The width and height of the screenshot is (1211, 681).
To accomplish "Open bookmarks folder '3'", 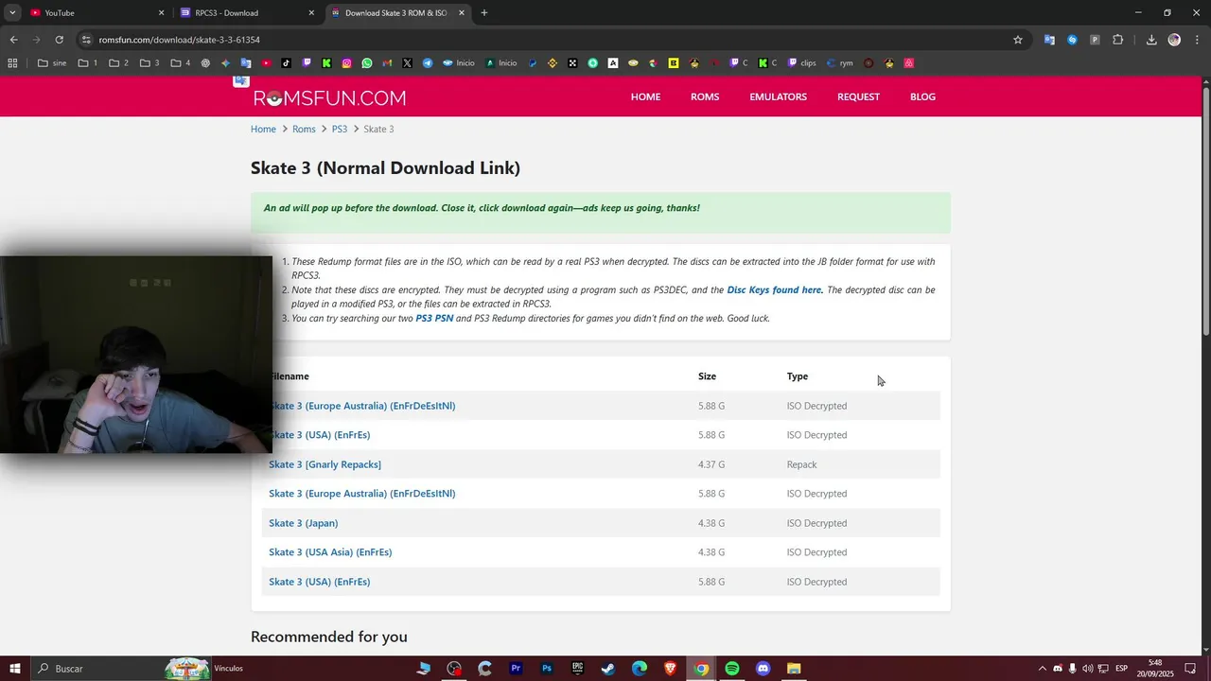I will point(149,63).
